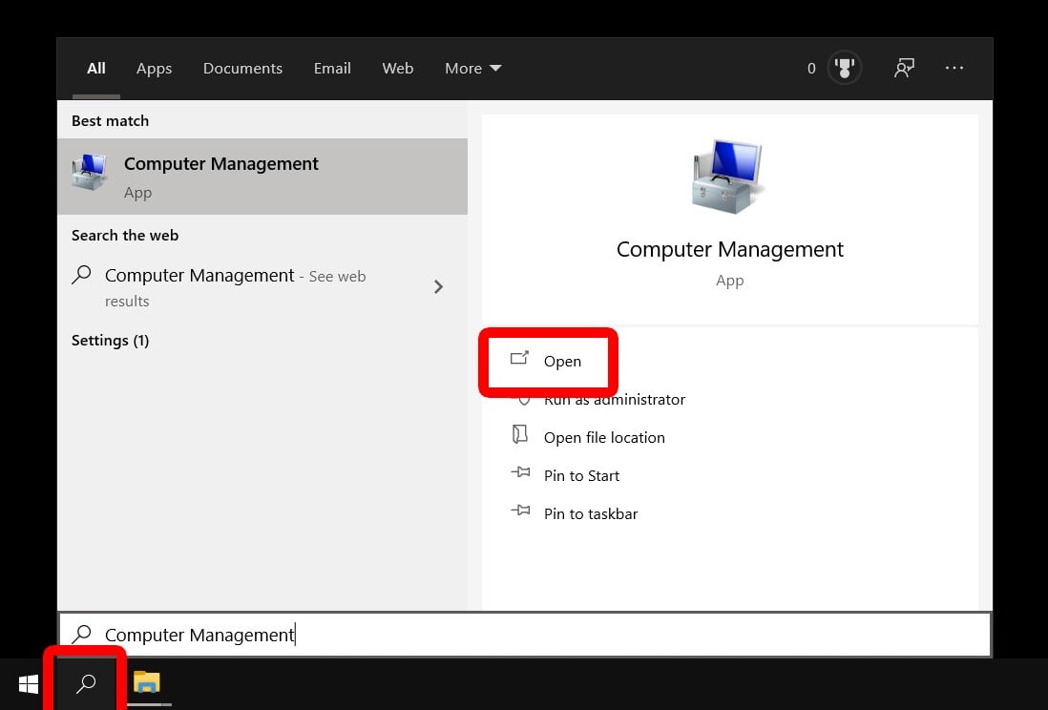Open the Windows Start menu

(x=28, y=684)
